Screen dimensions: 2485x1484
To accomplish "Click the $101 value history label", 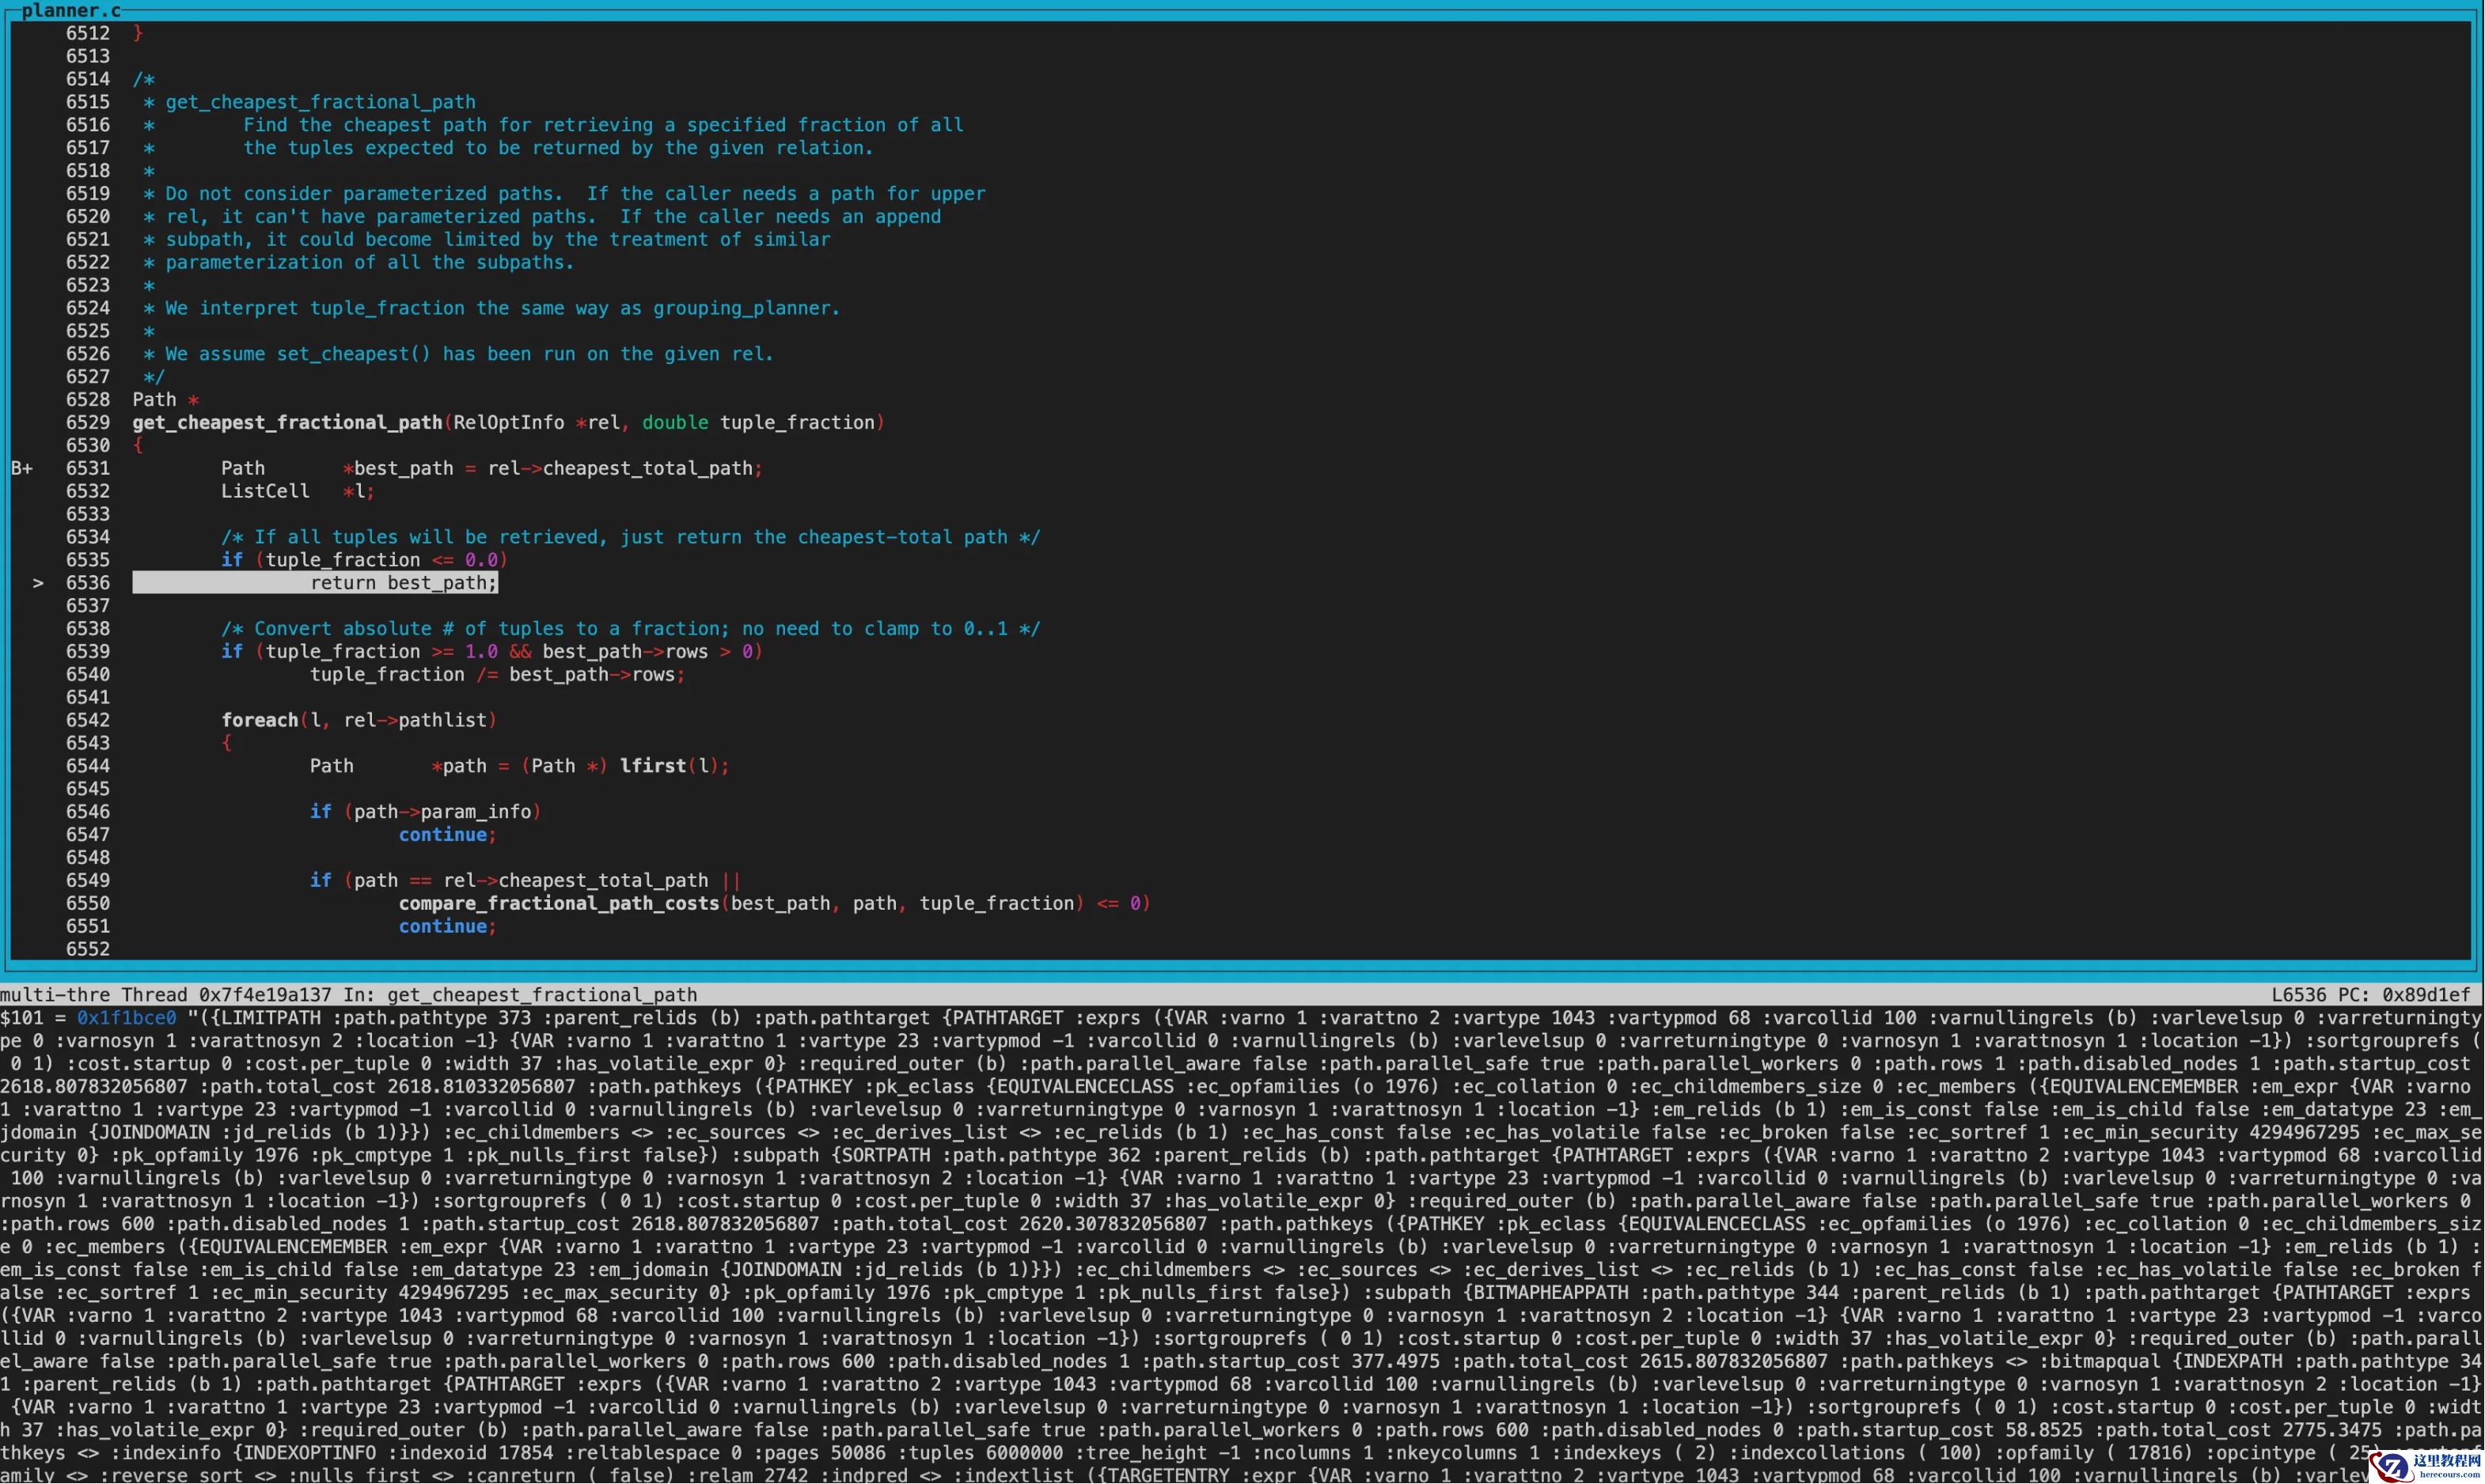I will (22, 1018).
